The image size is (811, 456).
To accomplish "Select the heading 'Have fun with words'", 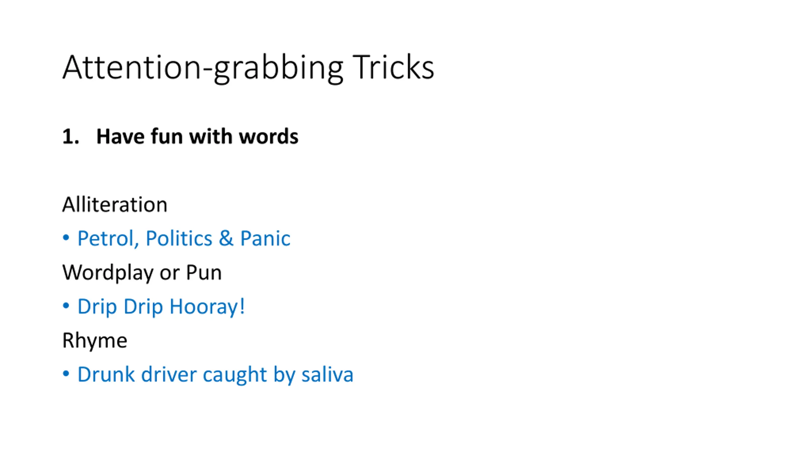I will coord(197,136).
